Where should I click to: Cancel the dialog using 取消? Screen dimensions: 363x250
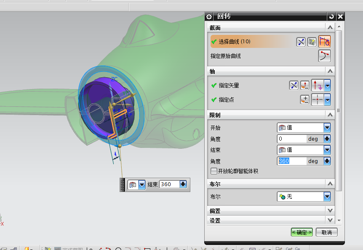326,232
